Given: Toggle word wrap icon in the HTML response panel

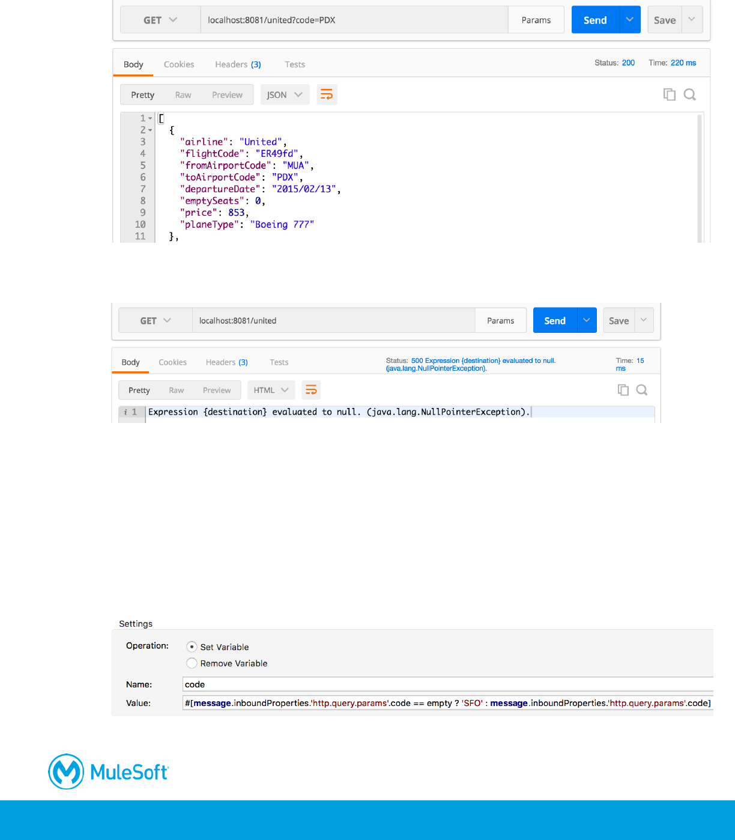Looking at the screenshot, I should point(311,390).
